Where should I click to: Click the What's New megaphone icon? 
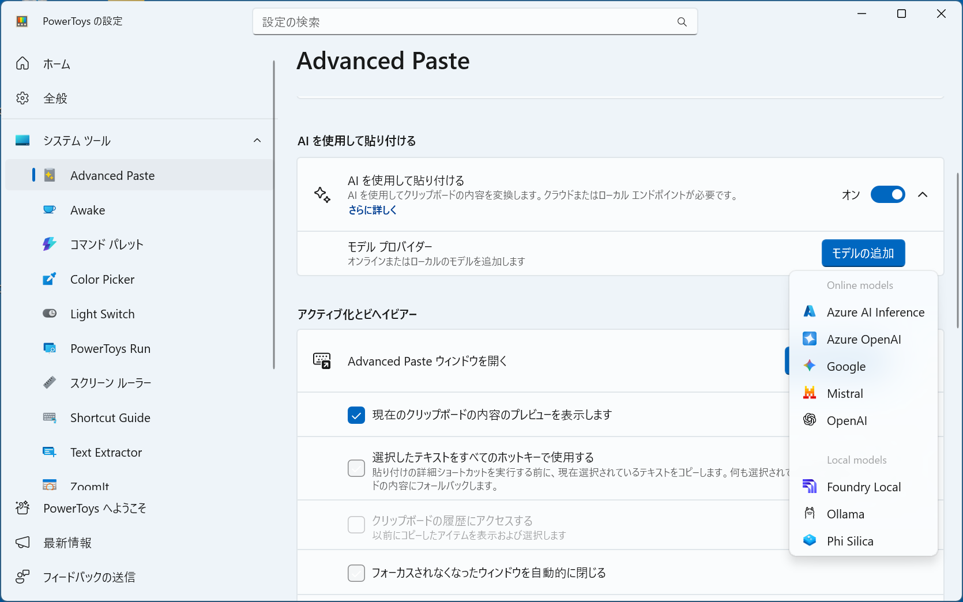click(22, 543)
